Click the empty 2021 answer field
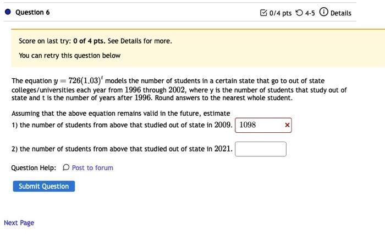Screen dimensions: 385x249 coord(261,149)
